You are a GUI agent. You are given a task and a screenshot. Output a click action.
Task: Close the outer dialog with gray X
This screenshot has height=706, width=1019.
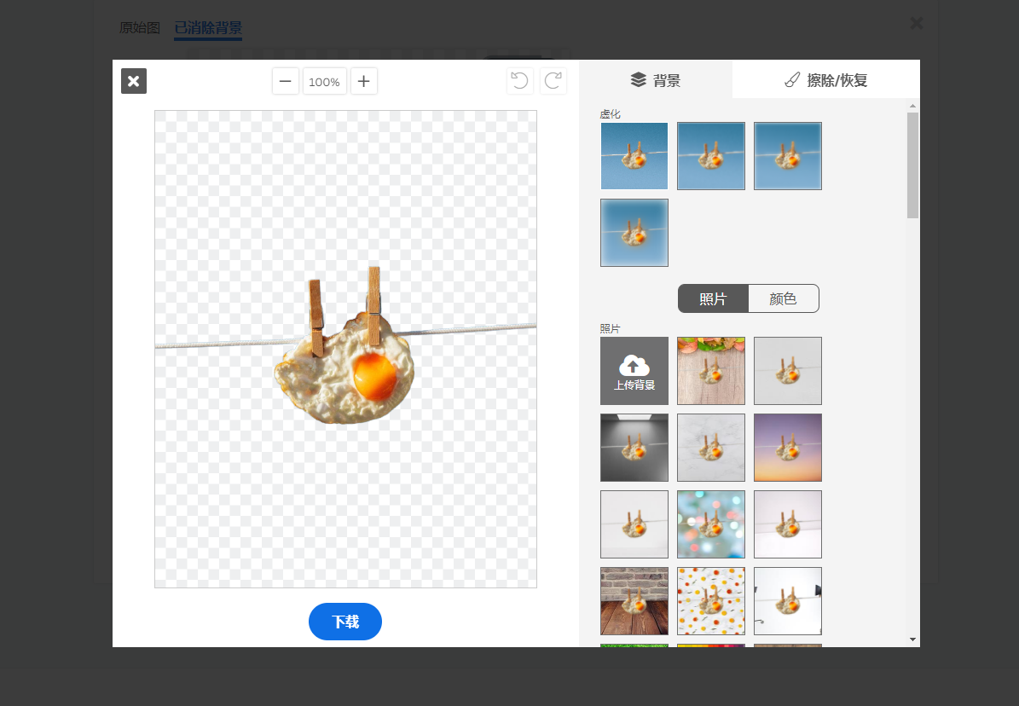(917, 23)
